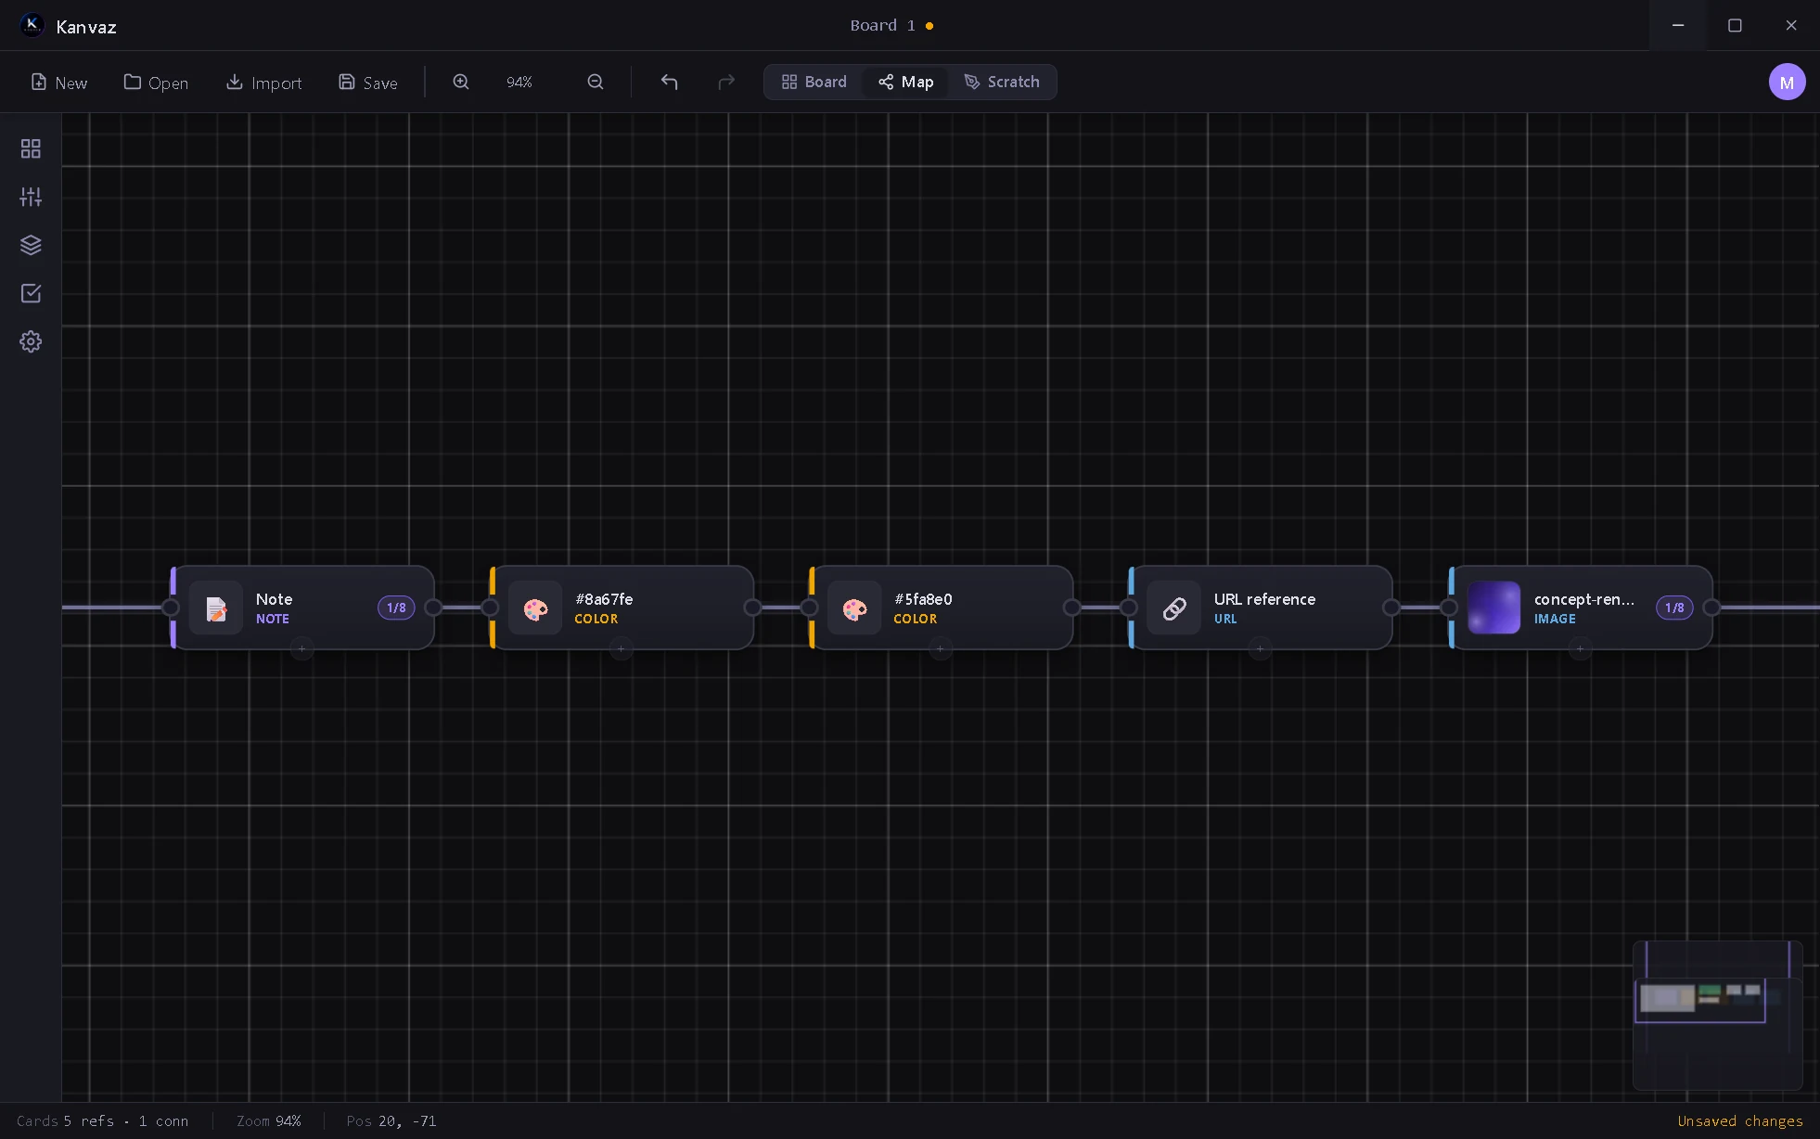
Task: Click the plus below concept-ren card
Action: [x=1580, y=649]
